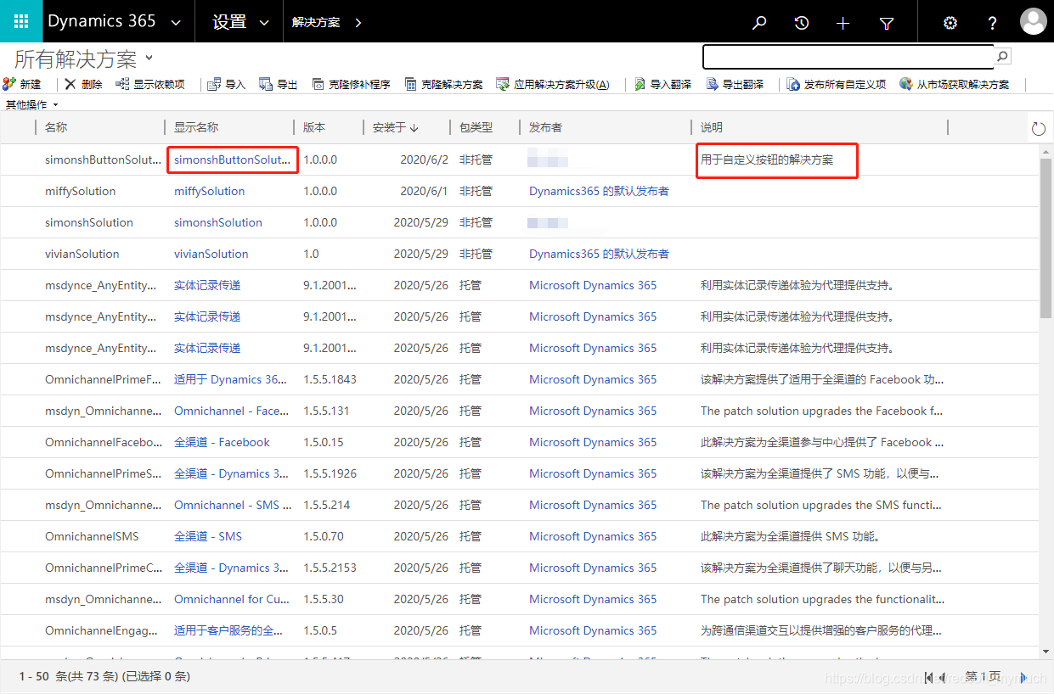The height and width of the screenshot is (694, 1054).
Task: Open advanced find funnel icon
Action: (887, 23)
